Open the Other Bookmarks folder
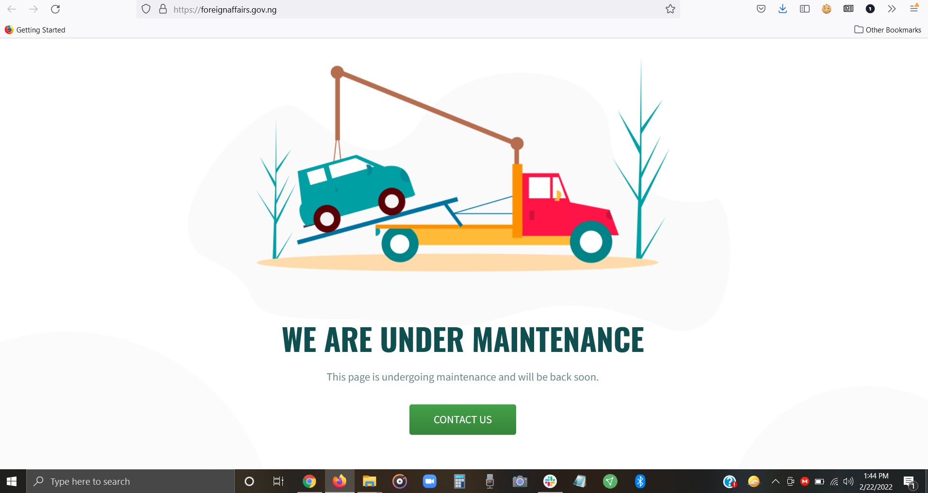 point(888,30)
